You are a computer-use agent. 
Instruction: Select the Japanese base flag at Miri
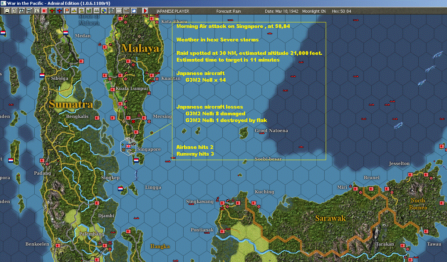356,189
